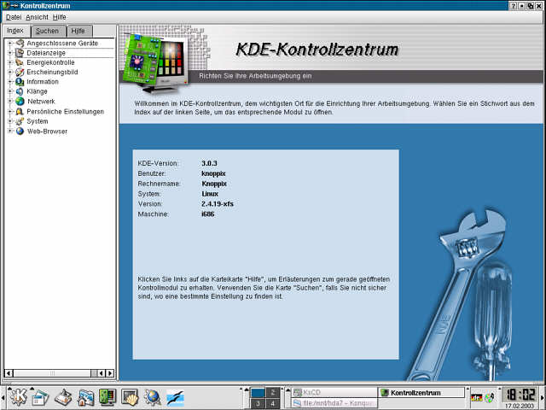546x410 pixels.
Task: Click the tray icon beside the flag
Action: click(490, 397)
